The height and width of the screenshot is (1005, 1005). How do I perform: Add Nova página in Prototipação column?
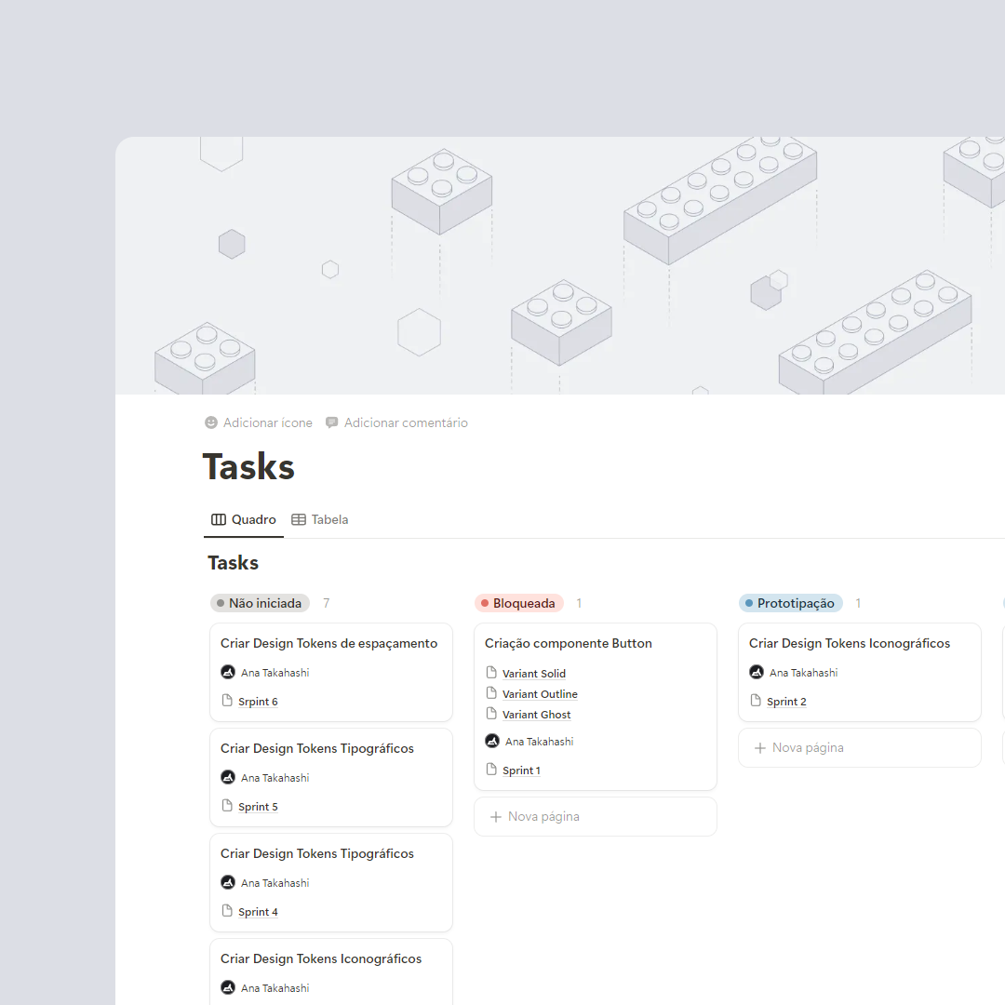(807, 748)
